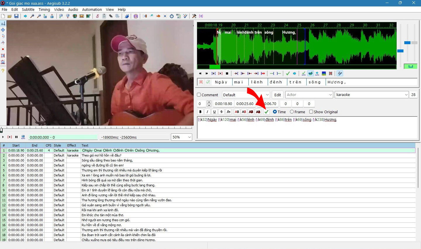Click the Jump To video icon
421x249 pixels.
coord(25,16)
